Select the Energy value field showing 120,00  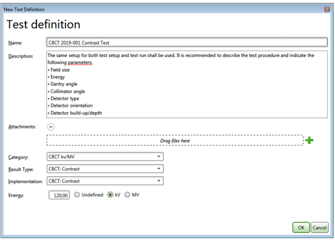coord(59,195)
